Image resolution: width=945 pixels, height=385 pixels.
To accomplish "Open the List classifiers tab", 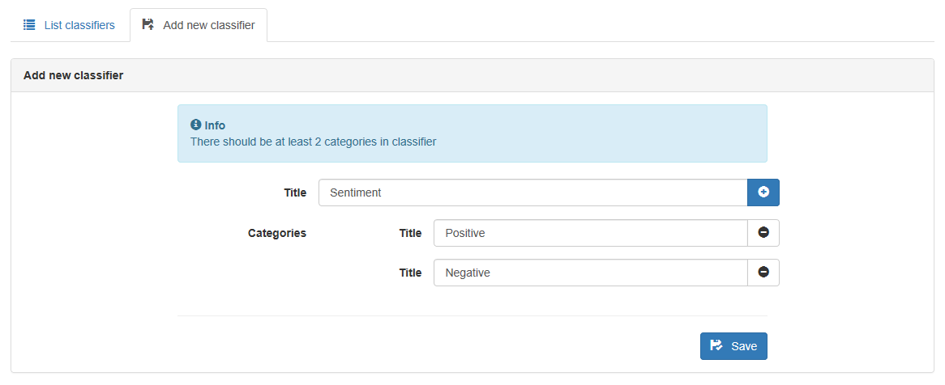I will coord(70,25).
